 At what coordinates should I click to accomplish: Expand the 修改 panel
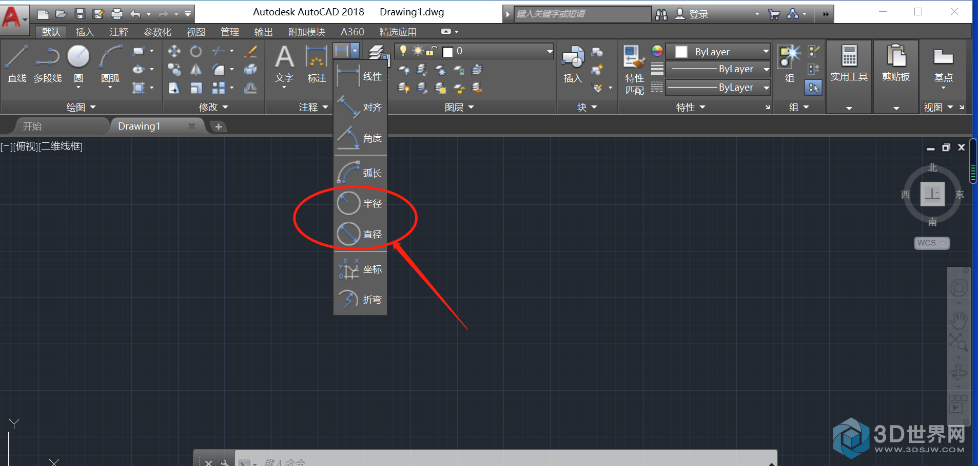pos(213,107)
